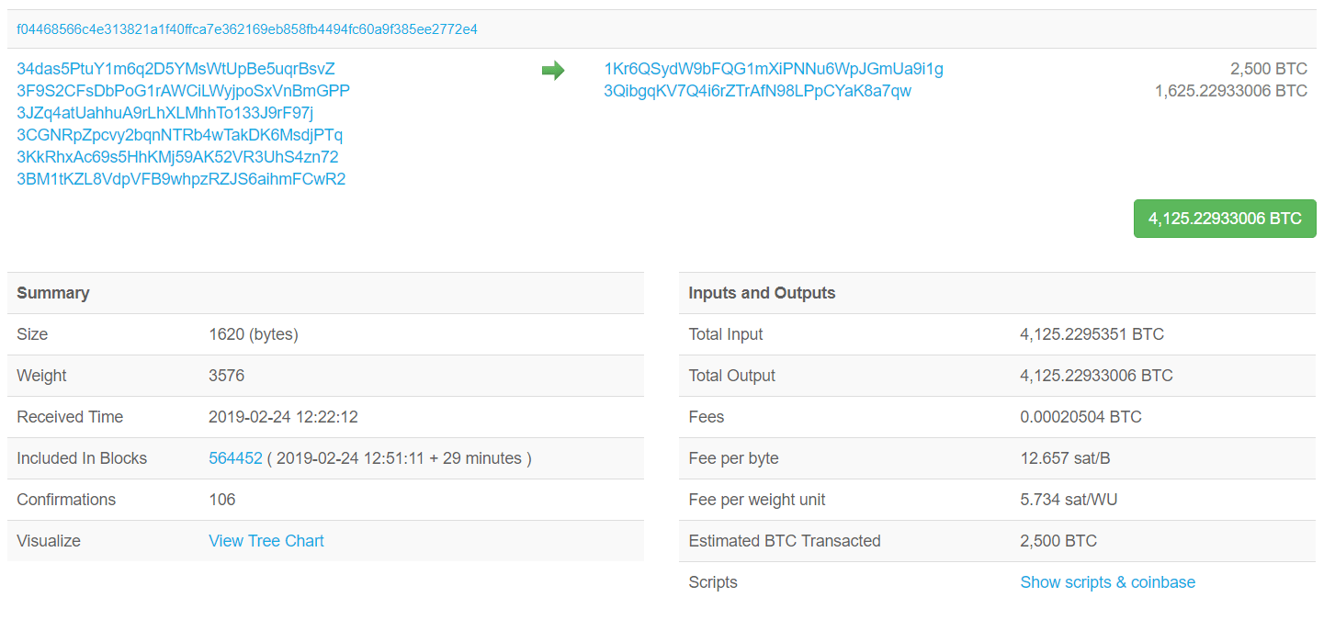1335x620 pixels.
Task: Click the Inputs and Outputs table header
Action: [997, 293]
